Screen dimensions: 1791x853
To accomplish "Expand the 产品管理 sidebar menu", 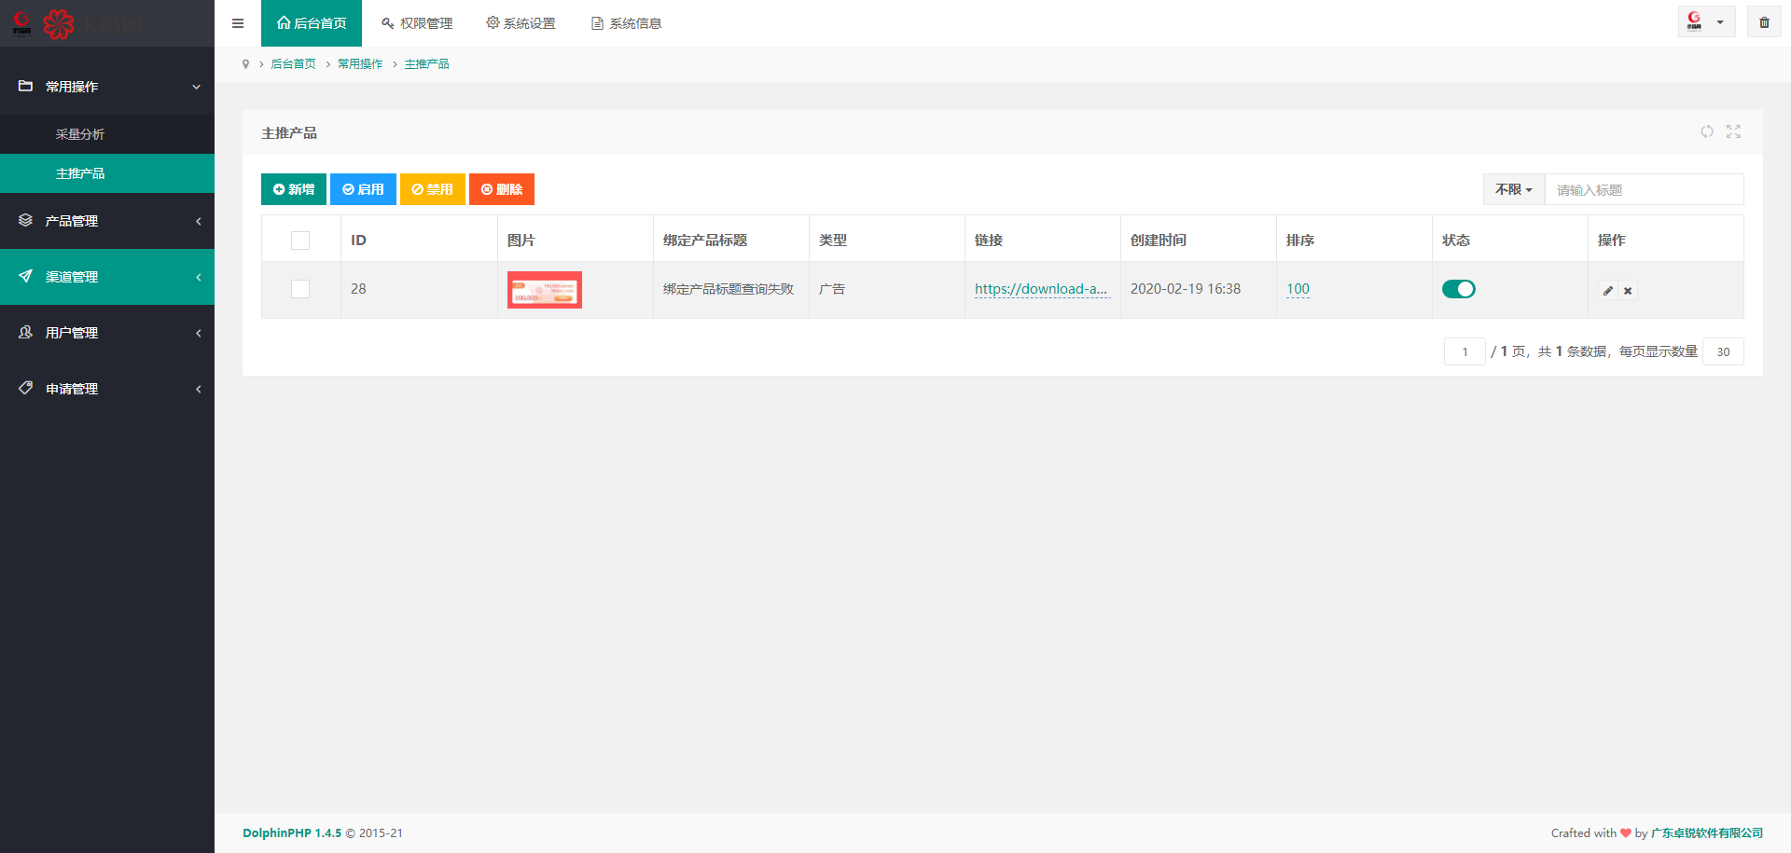I will (x=107, y=221).
